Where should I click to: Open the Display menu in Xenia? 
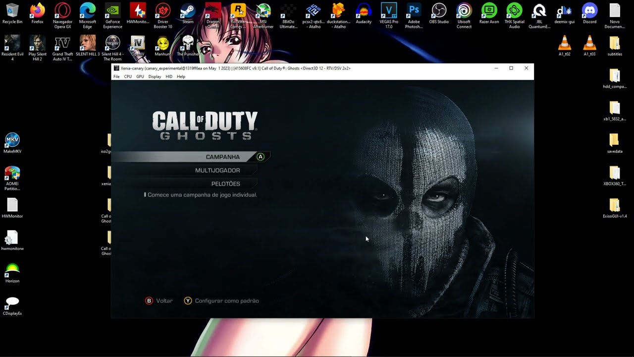point(155,77)
